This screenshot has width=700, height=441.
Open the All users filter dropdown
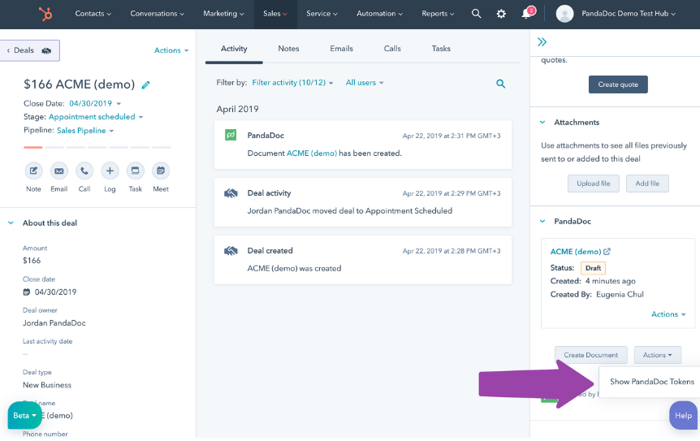365,83
